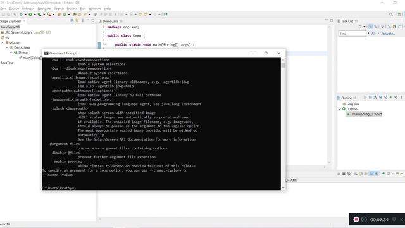405x228 pixels.
Task: Maximize the editor area
Action: tap(332, 20)
